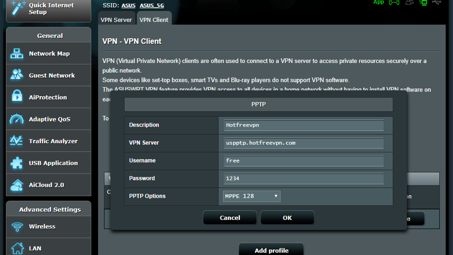Click the LAN house icon
453x255 pixels.
click(17, 248)
